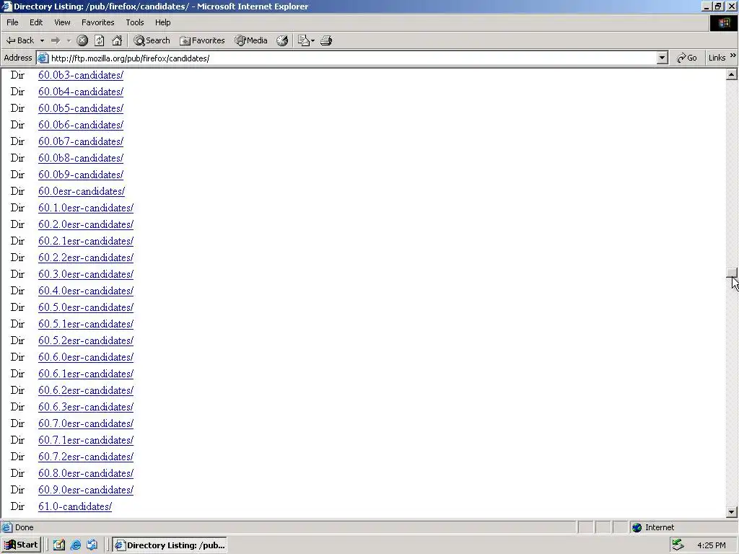Open the View menu
Image resolution: width=739 pixels, height=554 pixels.
click(62, 22)
